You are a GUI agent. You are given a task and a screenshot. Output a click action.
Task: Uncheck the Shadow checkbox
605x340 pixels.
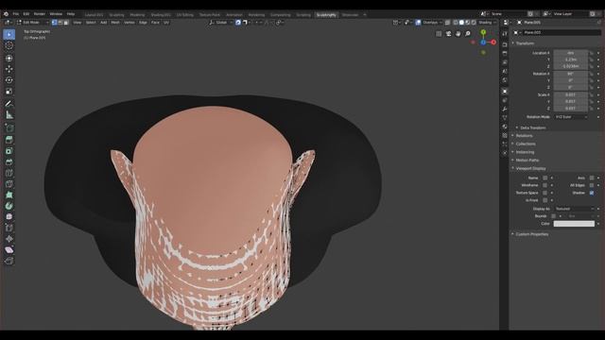coord(592,193)
